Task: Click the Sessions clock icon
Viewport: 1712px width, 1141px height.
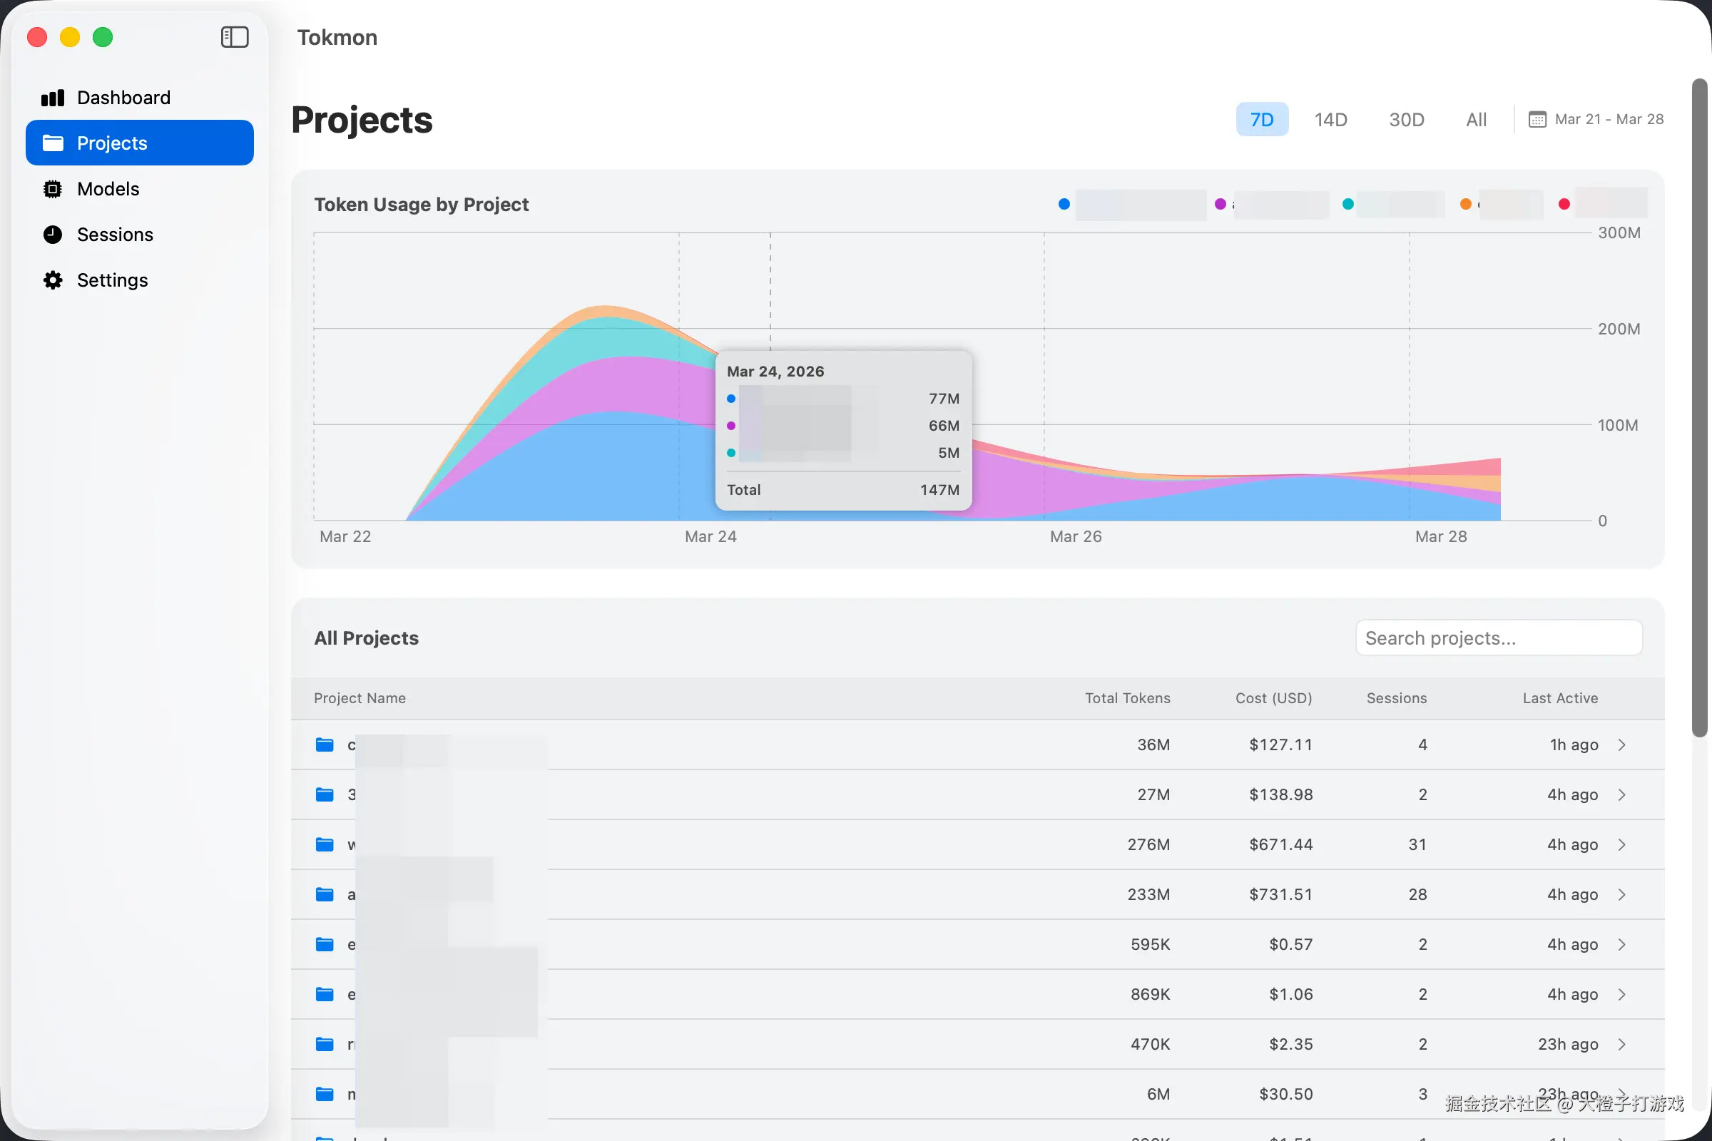Action: 52,235
